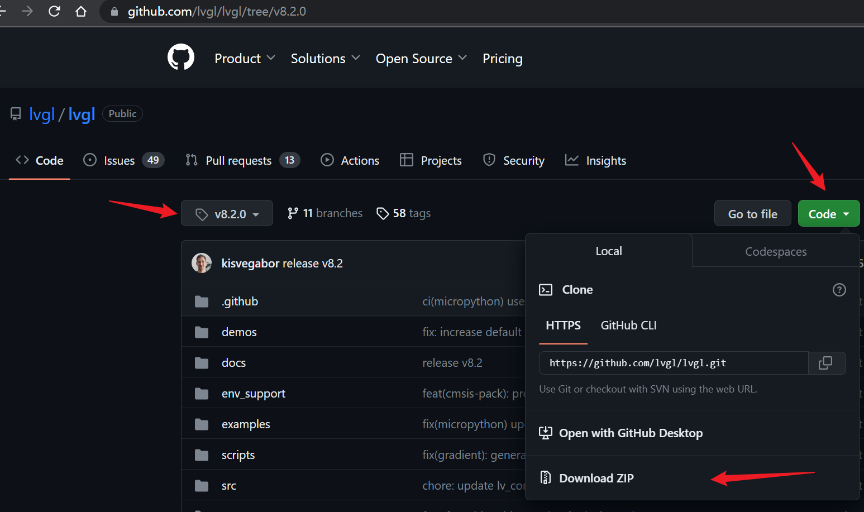864x512 pixels.
Task: Open the kisvegabor author link
Action: point(250,264)
